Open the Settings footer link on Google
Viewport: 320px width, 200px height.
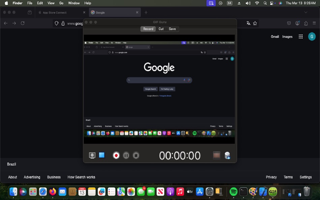pyautogui.click(x=306, y=177)
